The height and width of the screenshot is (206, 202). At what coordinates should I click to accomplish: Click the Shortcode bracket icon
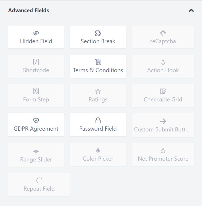click(36, 62)
